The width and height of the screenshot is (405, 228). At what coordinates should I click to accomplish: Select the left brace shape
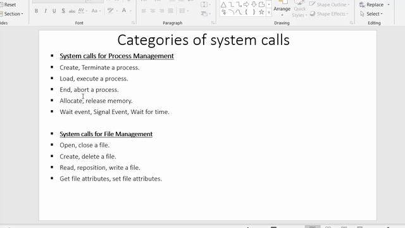pos(246,12)
